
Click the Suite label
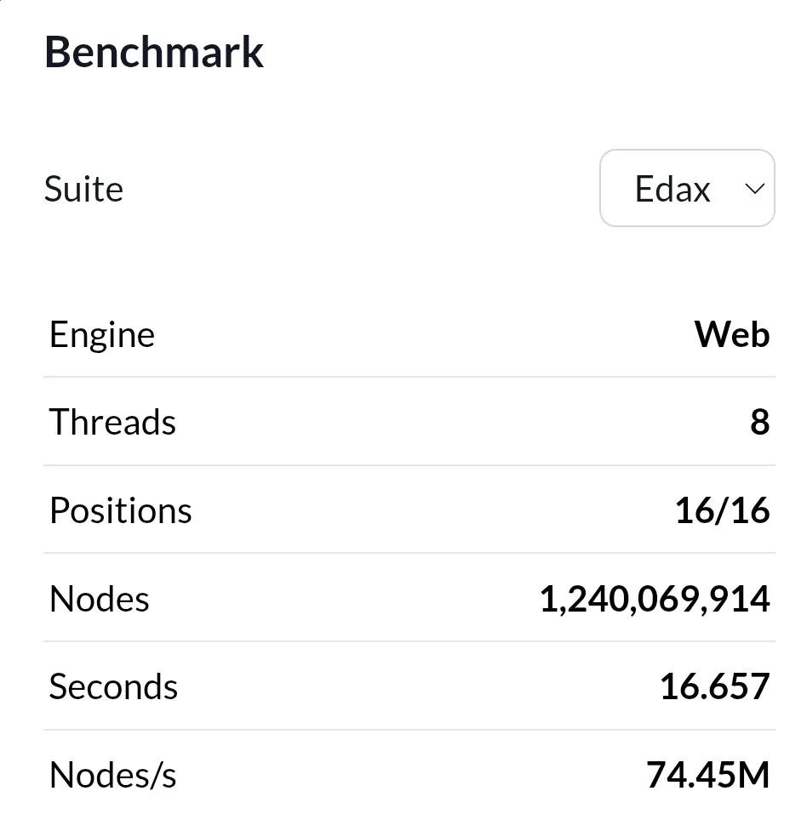coord(83,189)
